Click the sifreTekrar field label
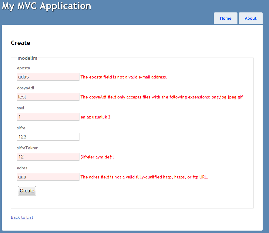The image size is (269, 233). 27,148
